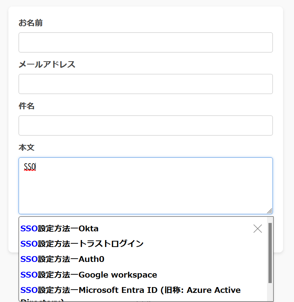Image resolution: width=294 pixels, height=302 pixels.
Task: Pick SSO設定方法ーGoogle workspace suggestion
Action: click(89, 275)
